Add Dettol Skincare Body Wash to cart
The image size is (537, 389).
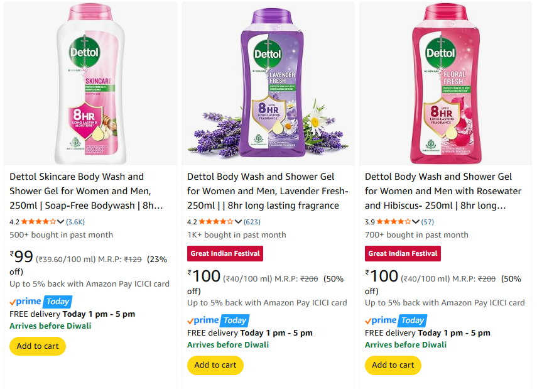pyautogui.click(x=38, y=346)
